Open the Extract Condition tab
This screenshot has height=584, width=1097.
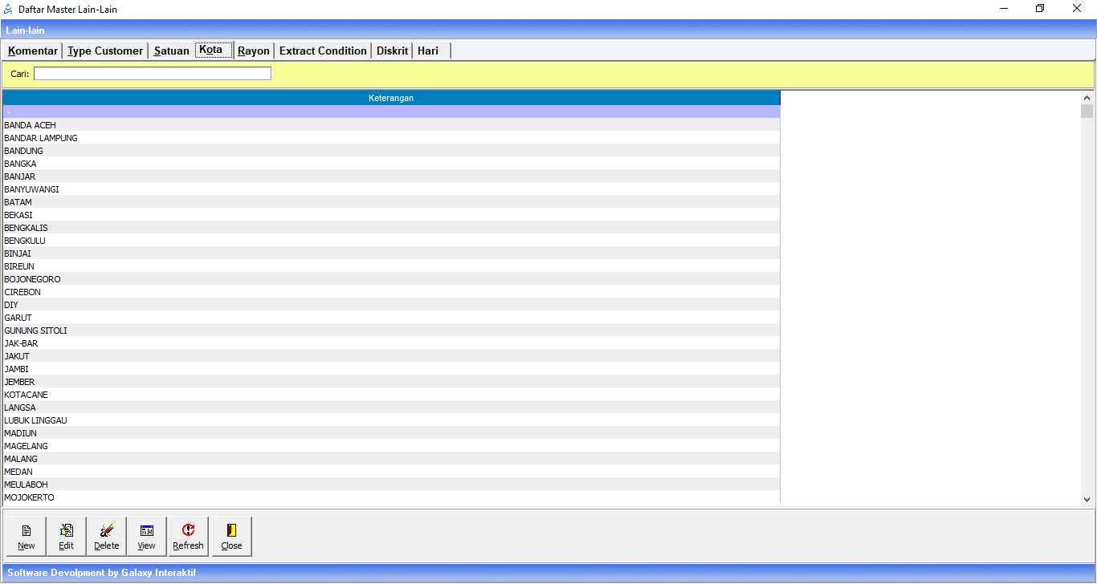323,51
